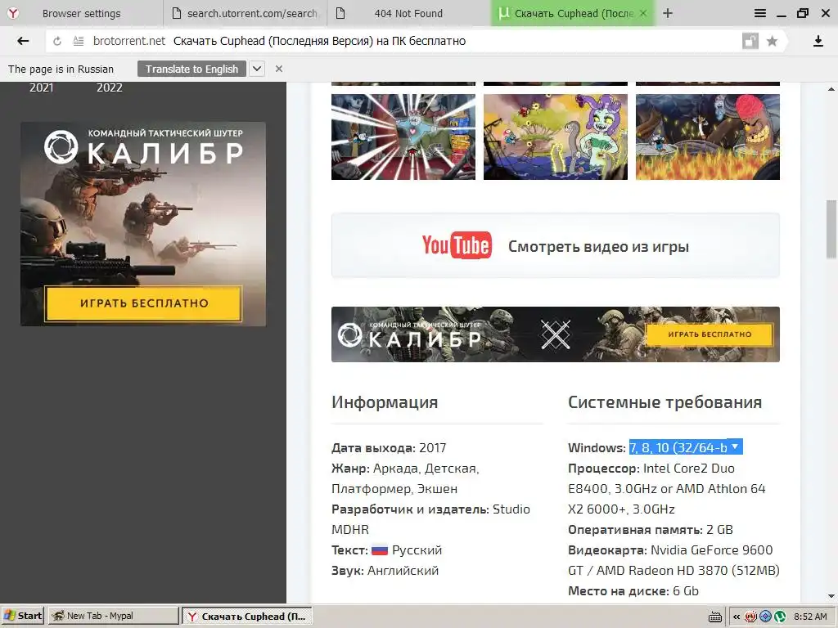Open a new tab with the plus button

668,13
